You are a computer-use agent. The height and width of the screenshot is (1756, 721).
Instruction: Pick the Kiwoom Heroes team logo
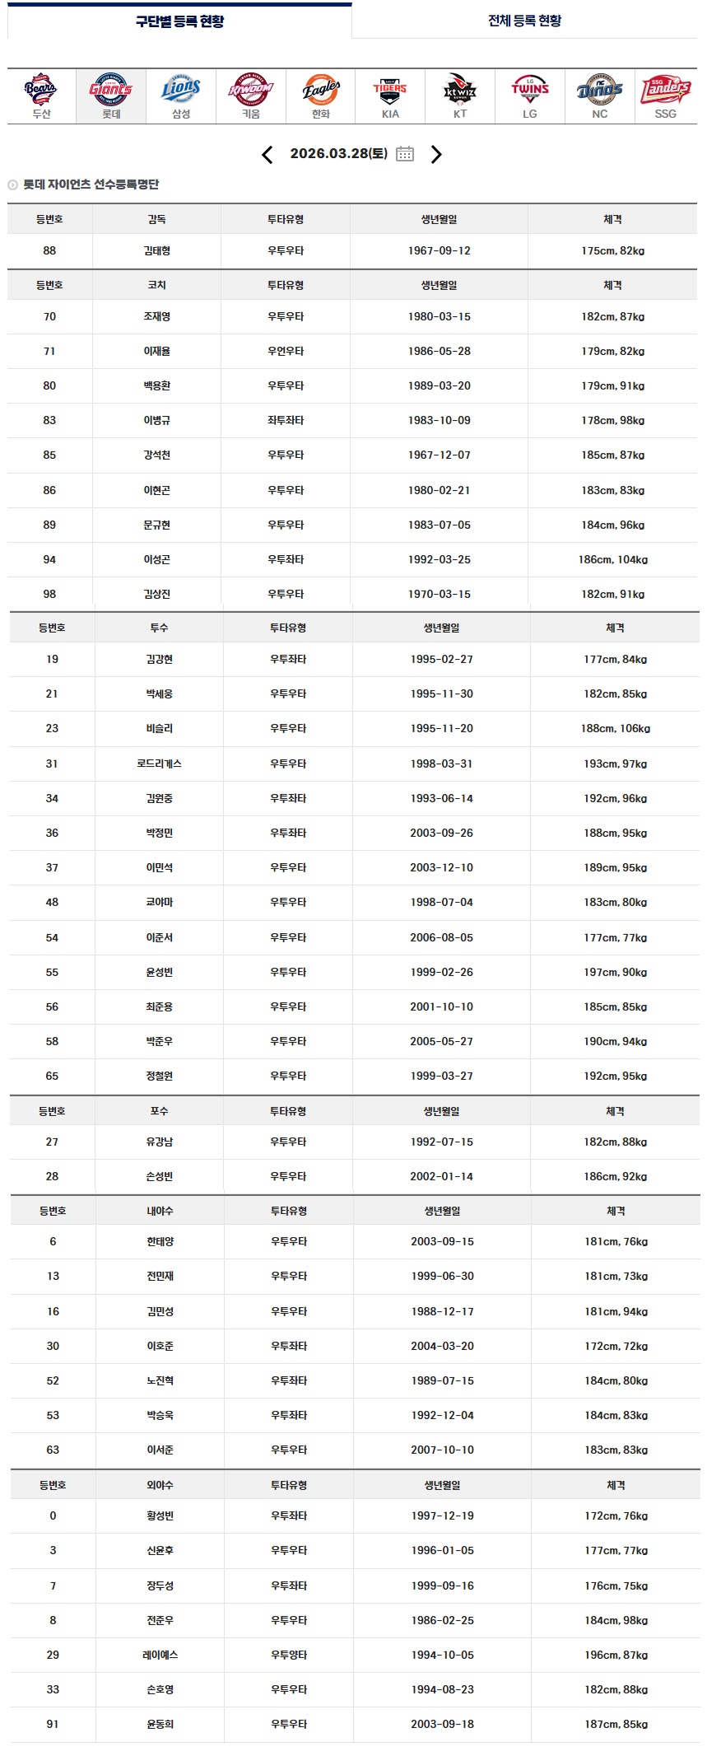pyautogui.click(x=251, y=89)
